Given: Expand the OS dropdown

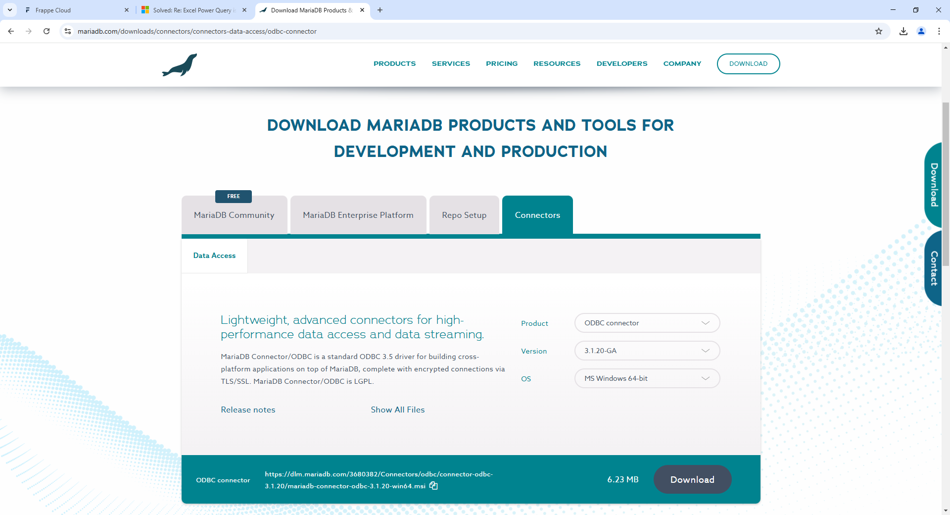Looking at the screenshot, I should 647,378.
